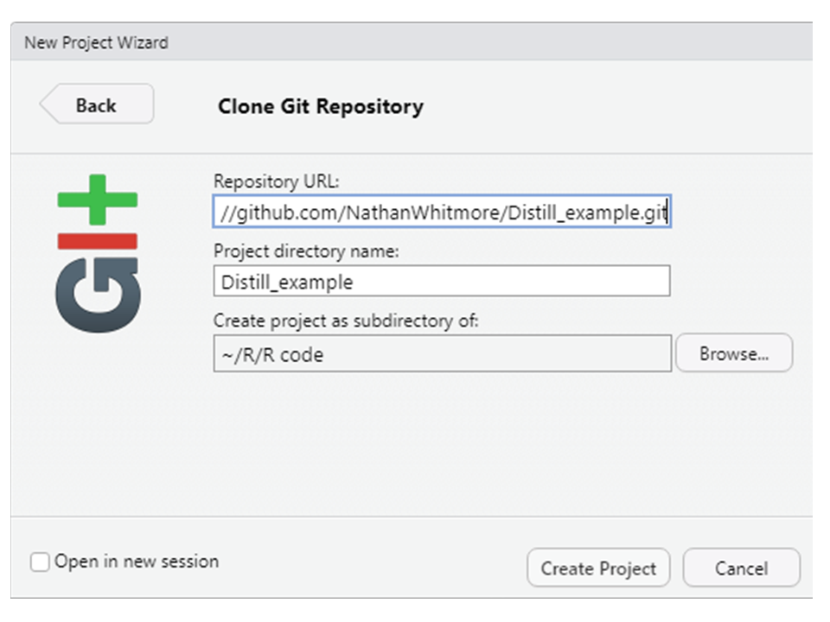Click the 'Repository URL:' label
This screenshot has width=830, height=622.
(277, 181)
